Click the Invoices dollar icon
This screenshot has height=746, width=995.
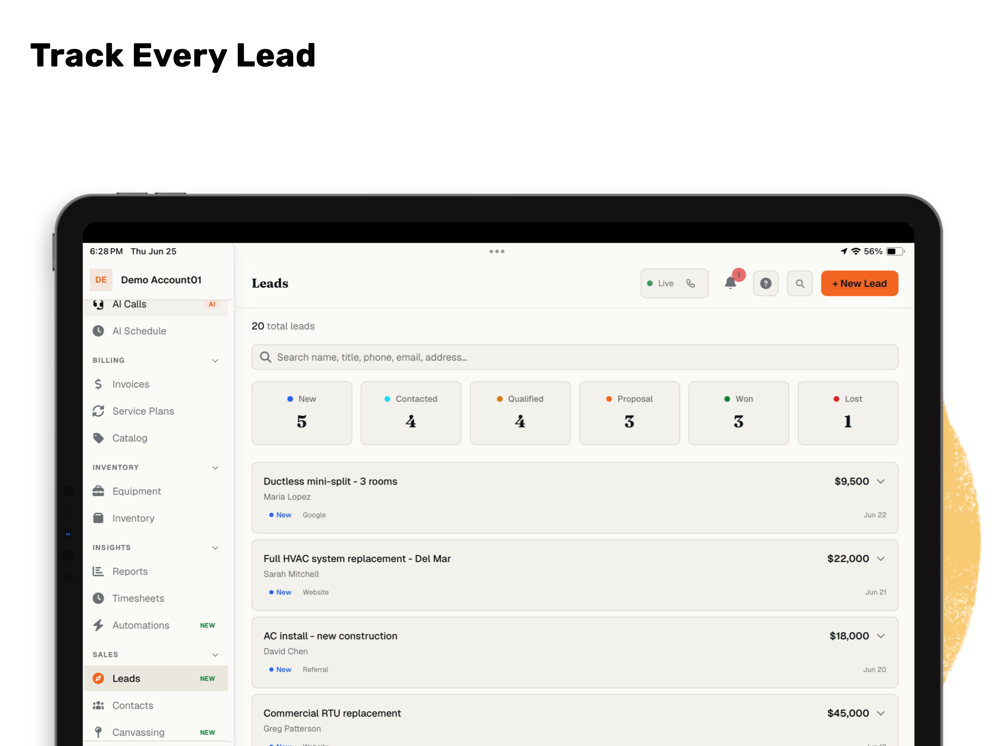(x=98, y=384)
